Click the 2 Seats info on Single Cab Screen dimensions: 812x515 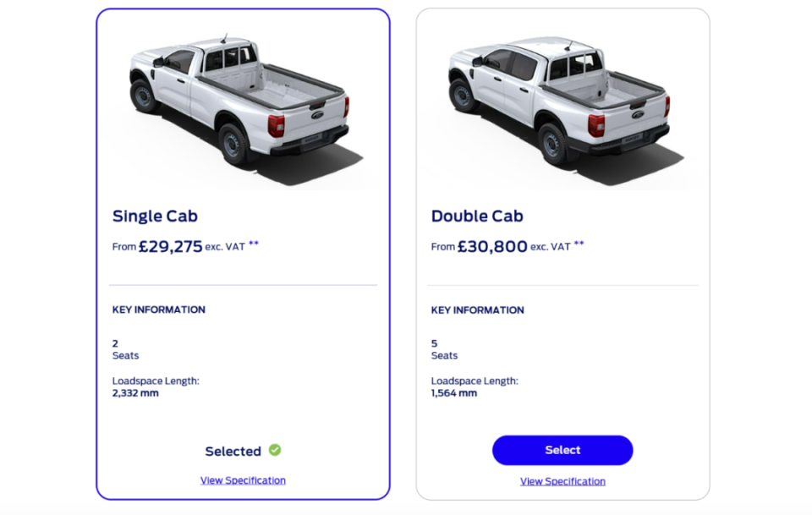125,349
